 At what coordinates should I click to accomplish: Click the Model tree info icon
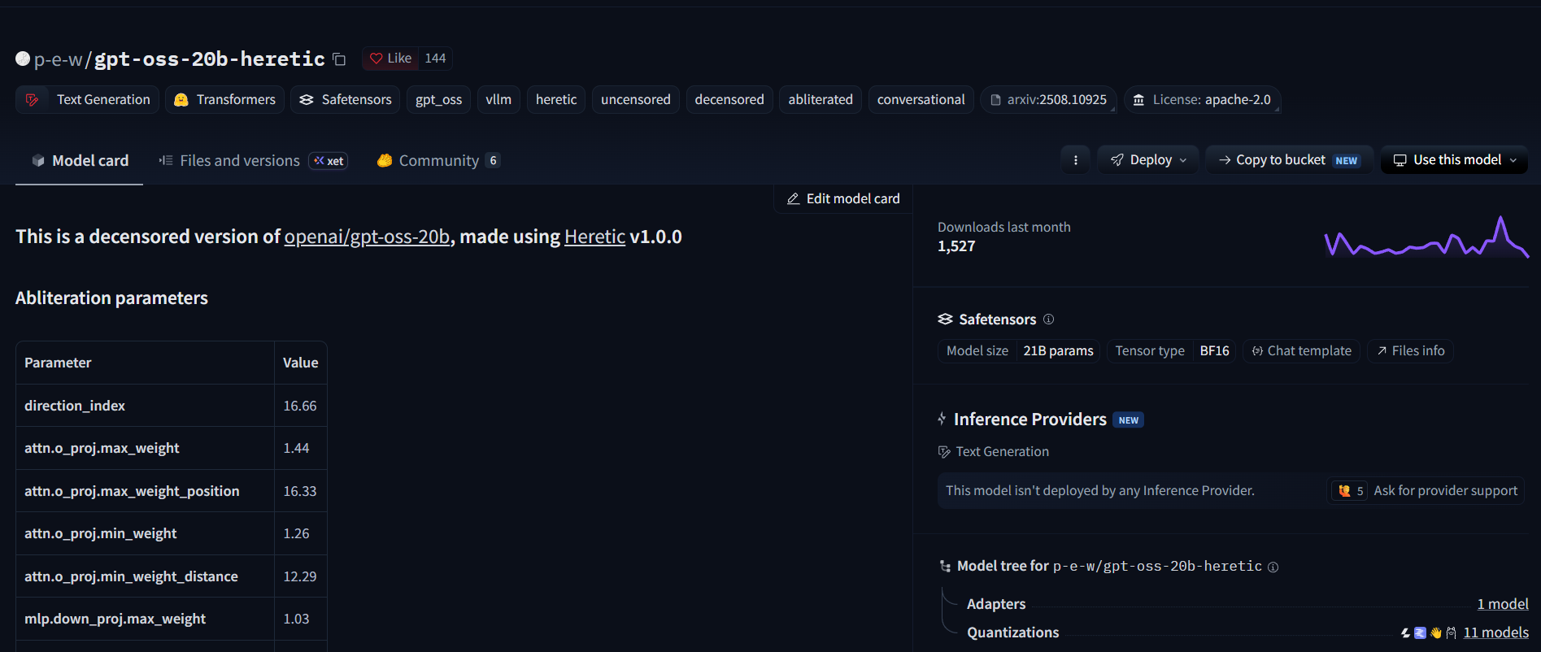(1273, 567)
